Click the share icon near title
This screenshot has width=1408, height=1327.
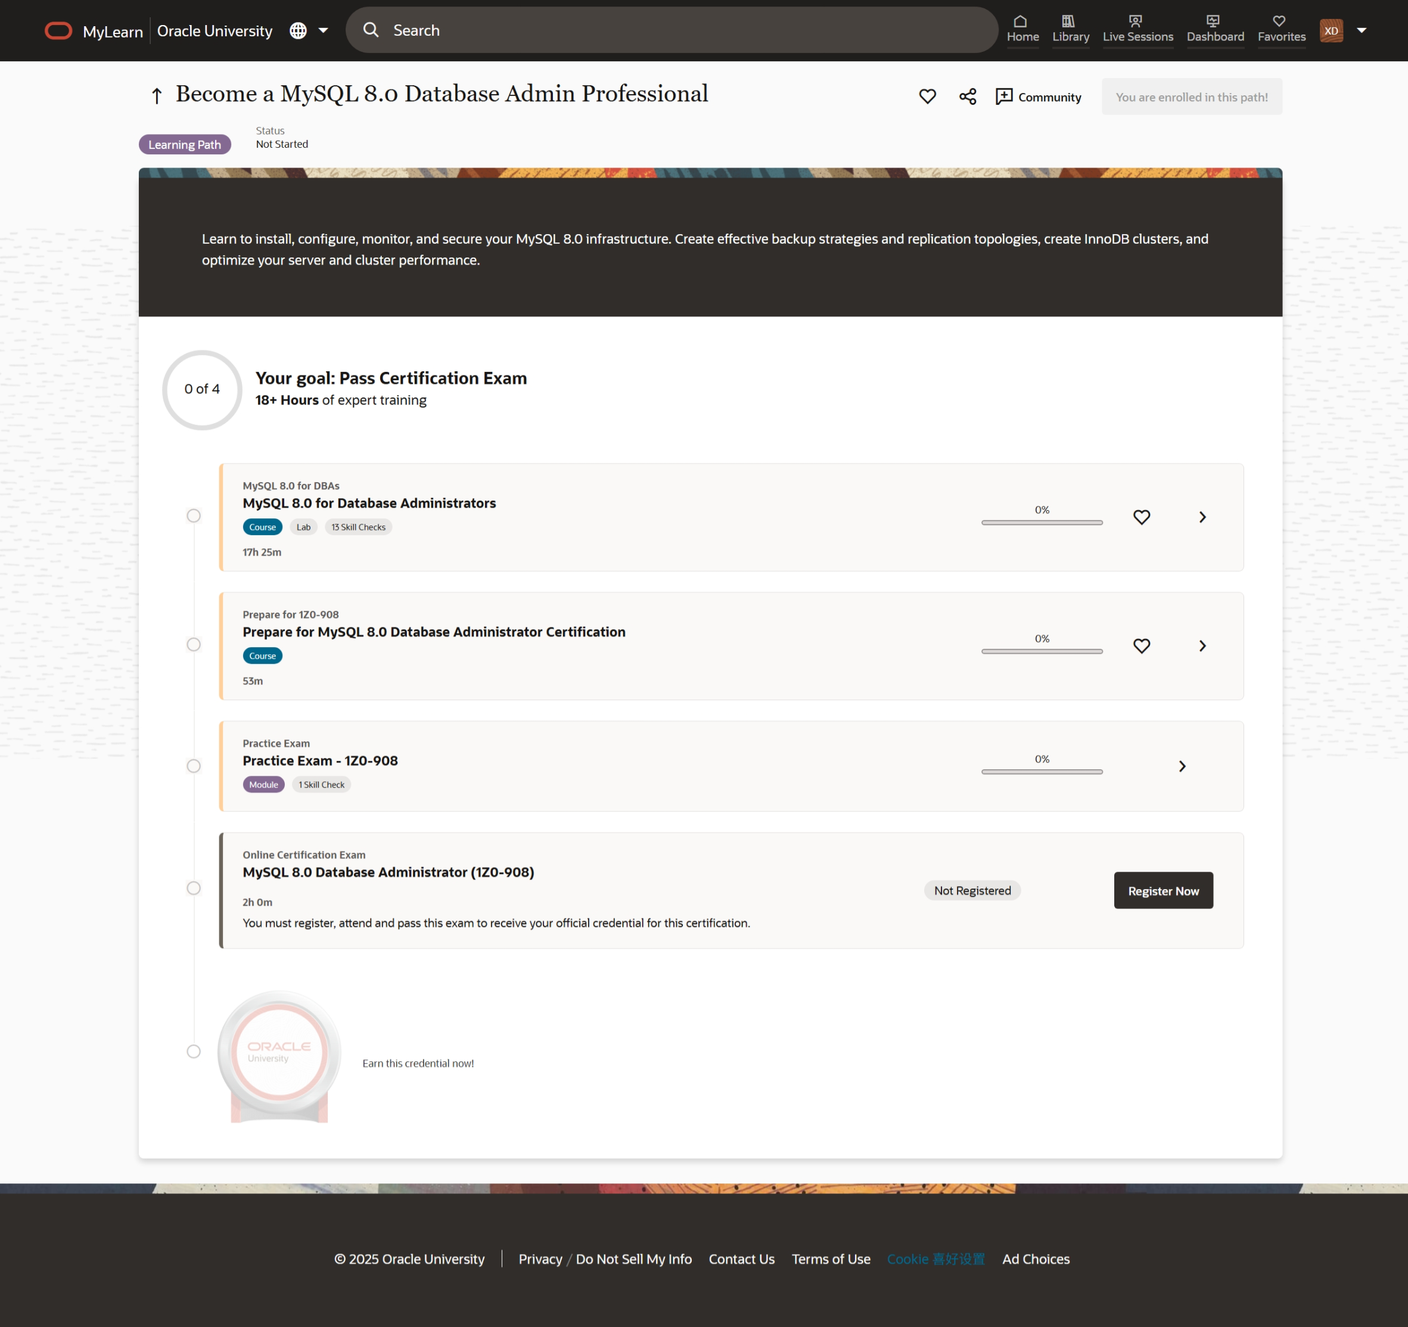(968, 97)
